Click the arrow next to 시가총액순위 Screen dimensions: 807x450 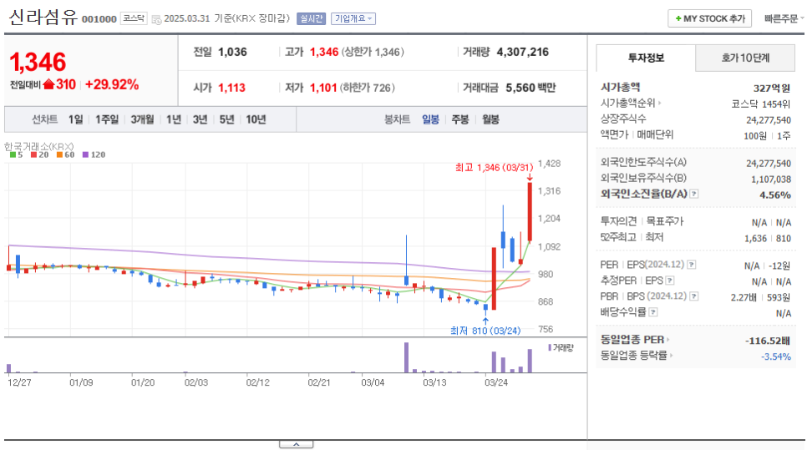(660, 103)
